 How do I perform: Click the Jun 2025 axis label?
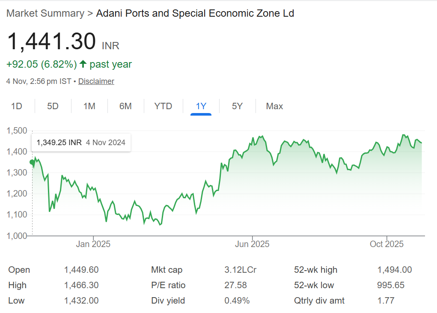point(253,244)
